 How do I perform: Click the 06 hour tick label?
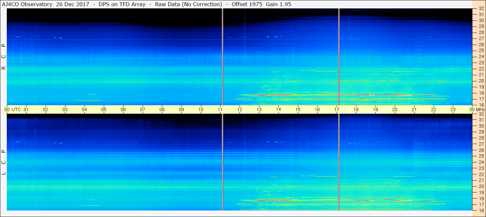pyautogui.click(x=123, y=109)
